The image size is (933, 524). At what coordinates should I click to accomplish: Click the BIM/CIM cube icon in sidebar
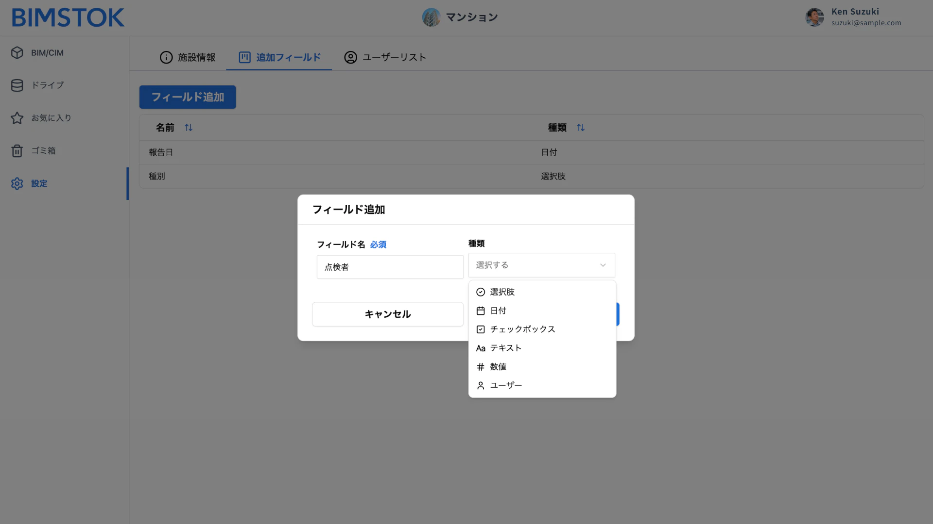[17, 53]
